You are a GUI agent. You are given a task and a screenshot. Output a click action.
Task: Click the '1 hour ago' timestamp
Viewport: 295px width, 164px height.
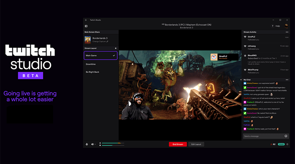[x=284, y=70]
